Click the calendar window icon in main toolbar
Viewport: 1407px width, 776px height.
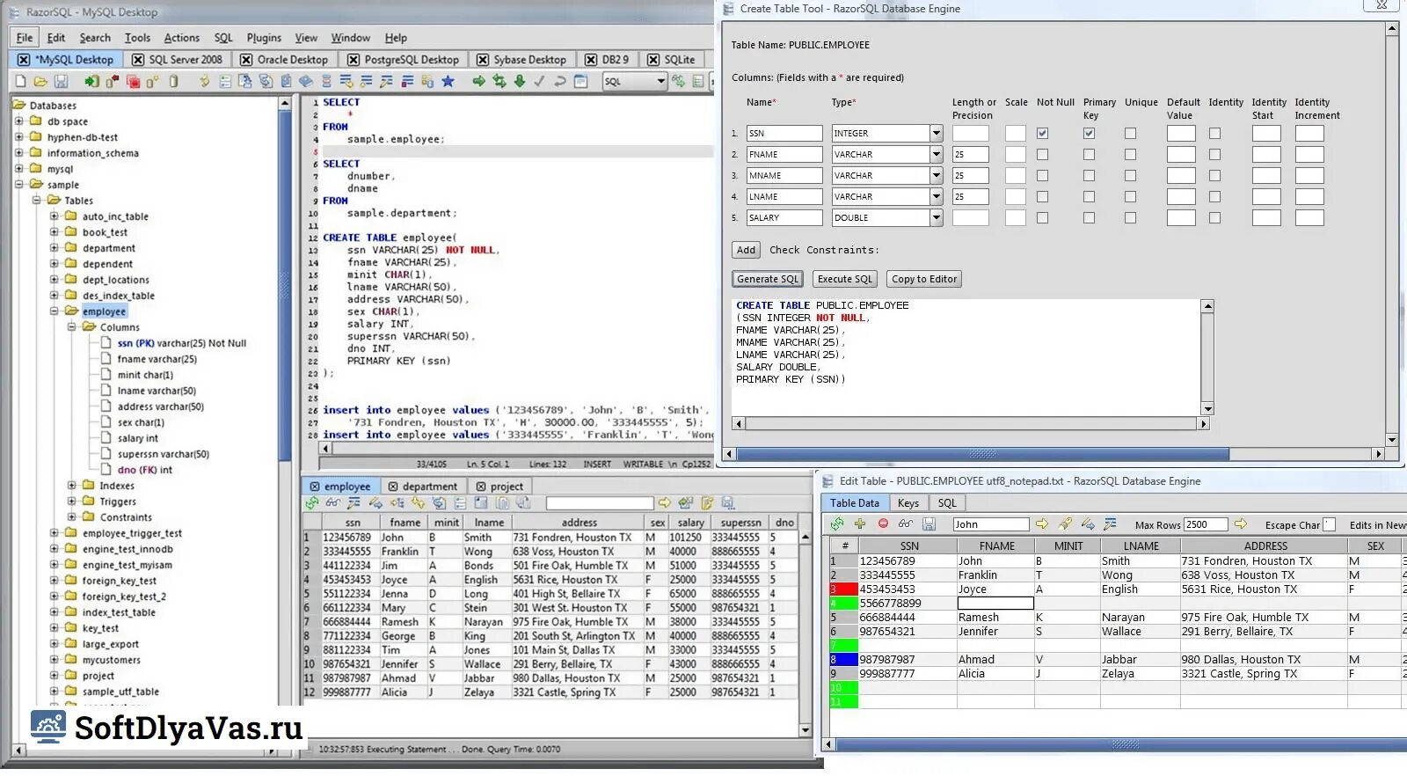click(580, 82)
